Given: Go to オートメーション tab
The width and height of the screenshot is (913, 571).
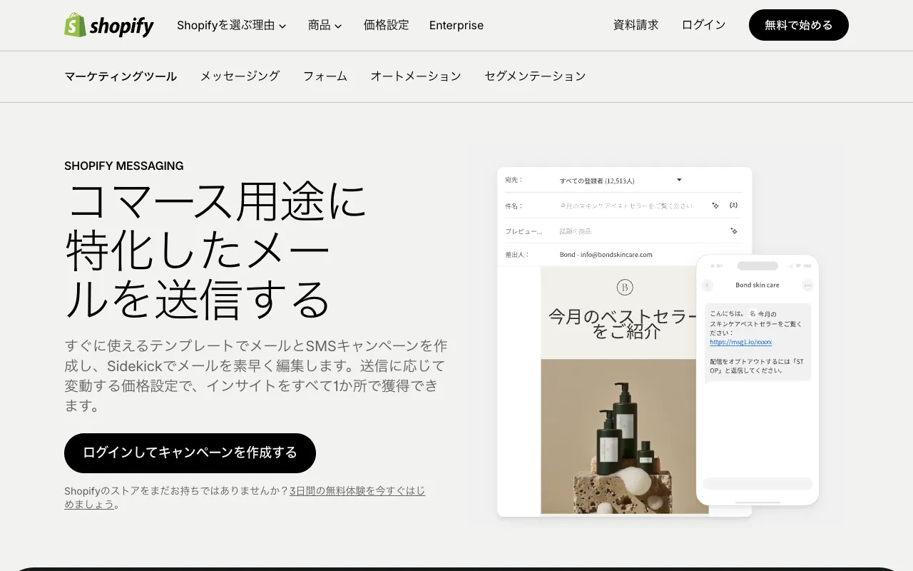Looking at the screenshot, I should (x=416, y=76).
